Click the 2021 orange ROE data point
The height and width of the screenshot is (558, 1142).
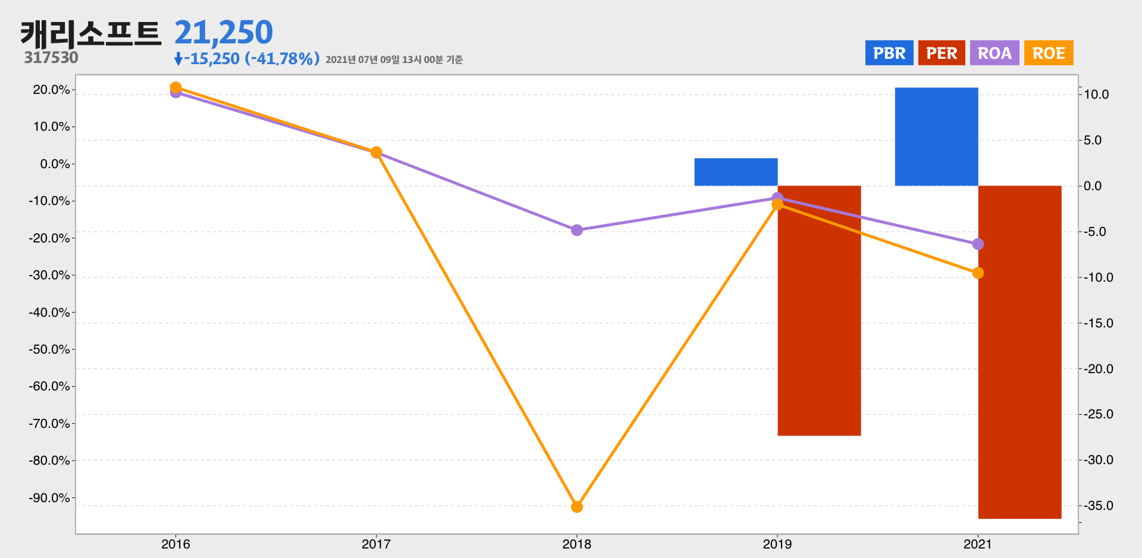click(978, 273)
